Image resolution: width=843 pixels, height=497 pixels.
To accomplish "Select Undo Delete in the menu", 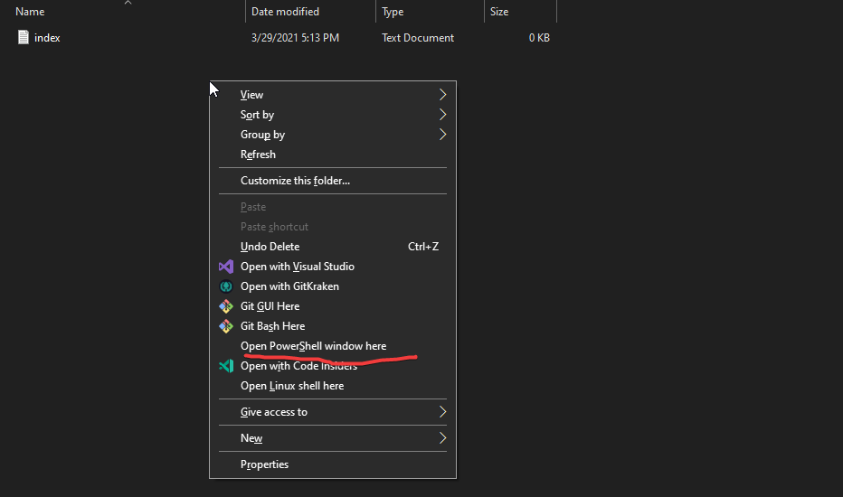I will tap(270, 247).
